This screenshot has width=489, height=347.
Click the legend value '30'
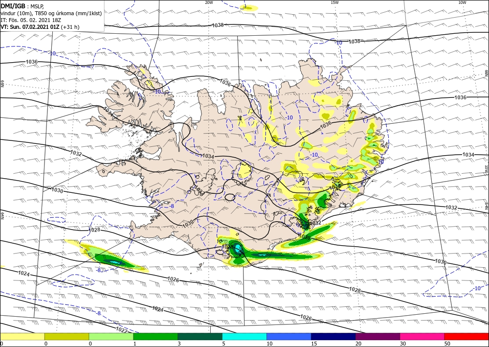402,344
